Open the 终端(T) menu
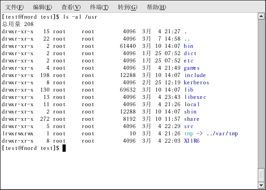The width and height of the screenshot is (266, 190). pyautogui.click(x=99, y=7)
